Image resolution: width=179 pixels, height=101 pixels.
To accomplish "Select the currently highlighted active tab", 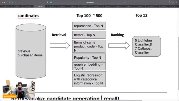I will 39,6.
